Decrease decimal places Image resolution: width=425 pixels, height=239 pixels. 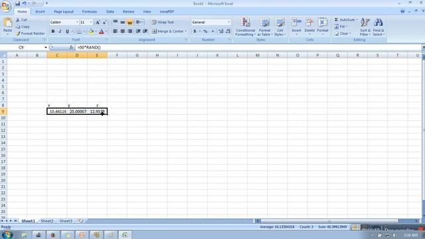click(x=228, y=31)
